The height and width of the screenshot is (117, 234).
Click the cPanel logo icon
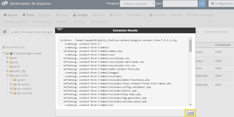pos(5,3)
